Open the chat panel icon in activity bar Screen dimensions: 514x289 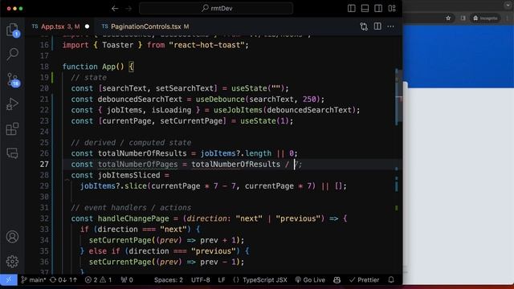[13, 153]
